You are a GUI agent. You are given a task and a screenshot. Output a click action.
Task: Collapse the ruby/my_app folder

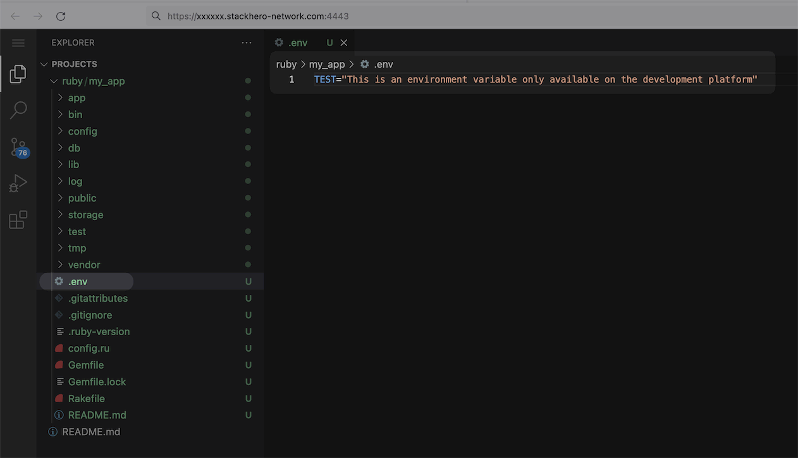(93, 82)
